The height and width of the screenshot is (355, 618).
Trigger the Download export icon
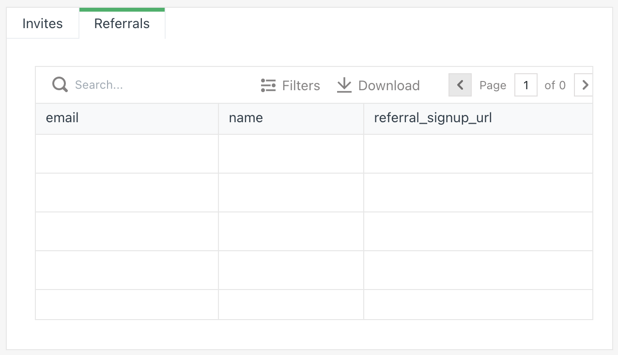[x=344, y=85]
